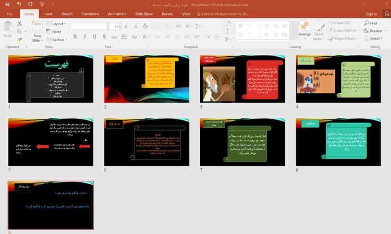Select slide 8 thumbnail with teal scroll
Viewport: 391px width, 234px height.
[x=338, y=142]
